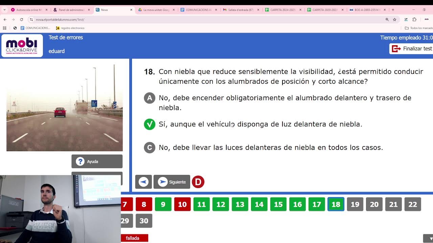The image size is (433, 243).
Task: Jump to question 21
Action: pyautogui.click(x=393, y=204)
